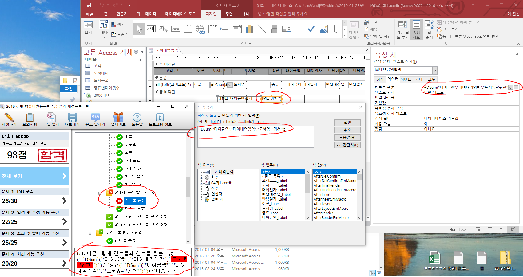Click the 내보내기 floppy disk icon
Image resolution: width=523 pixels, height=277 pixels.
(72, 118)
